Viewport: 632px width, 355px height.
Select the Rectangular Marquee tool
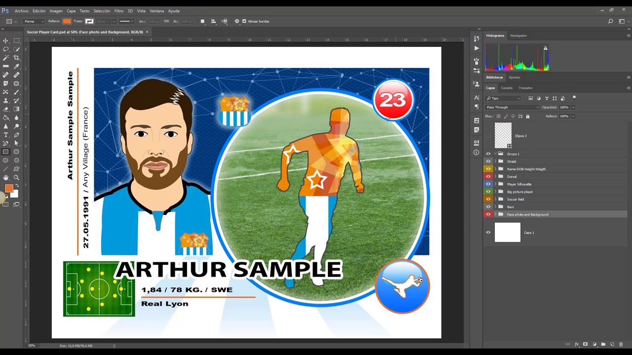pyautogui.click(x=16, y=40)
